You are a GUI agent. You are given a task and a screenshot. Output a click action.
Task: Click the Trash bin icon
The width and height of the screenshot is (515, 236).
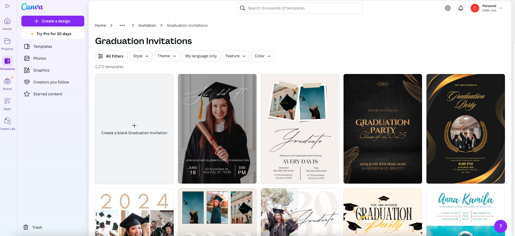click(26, 227)
